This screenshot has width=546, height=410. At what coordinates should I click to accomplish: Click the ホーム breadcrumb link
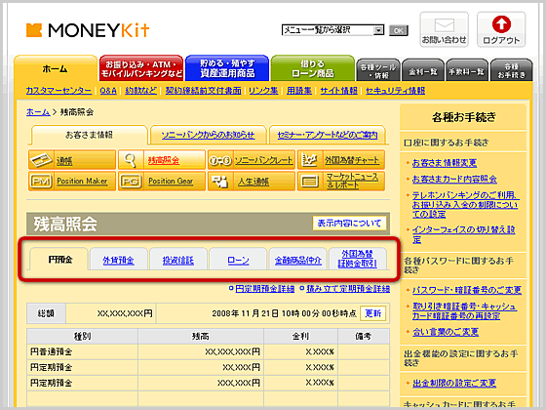coord(38,112)
